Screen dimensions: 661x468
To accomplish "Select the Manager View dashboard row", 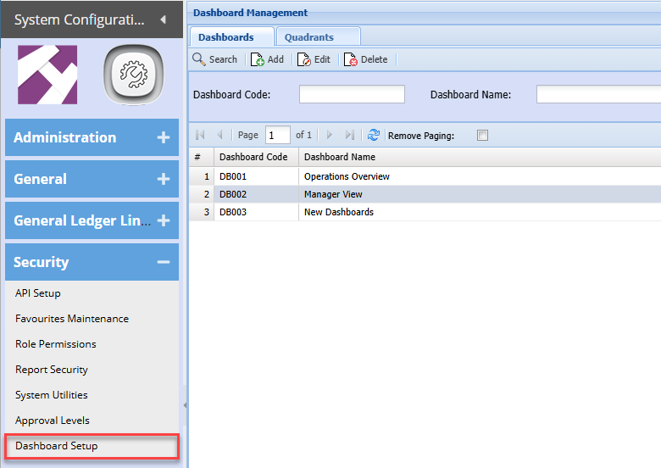I will pyautogui.click(x=333, y=194).
